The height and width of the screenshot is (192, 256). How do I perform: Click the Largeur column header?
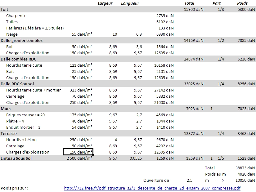105,3
